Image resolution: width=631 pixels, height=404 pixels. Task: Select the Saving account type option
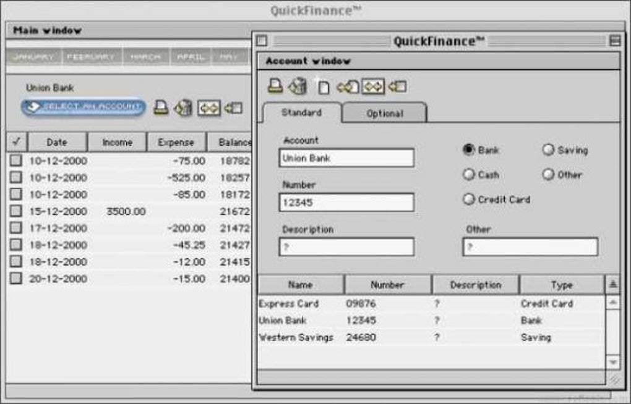[x=547, y=150]
